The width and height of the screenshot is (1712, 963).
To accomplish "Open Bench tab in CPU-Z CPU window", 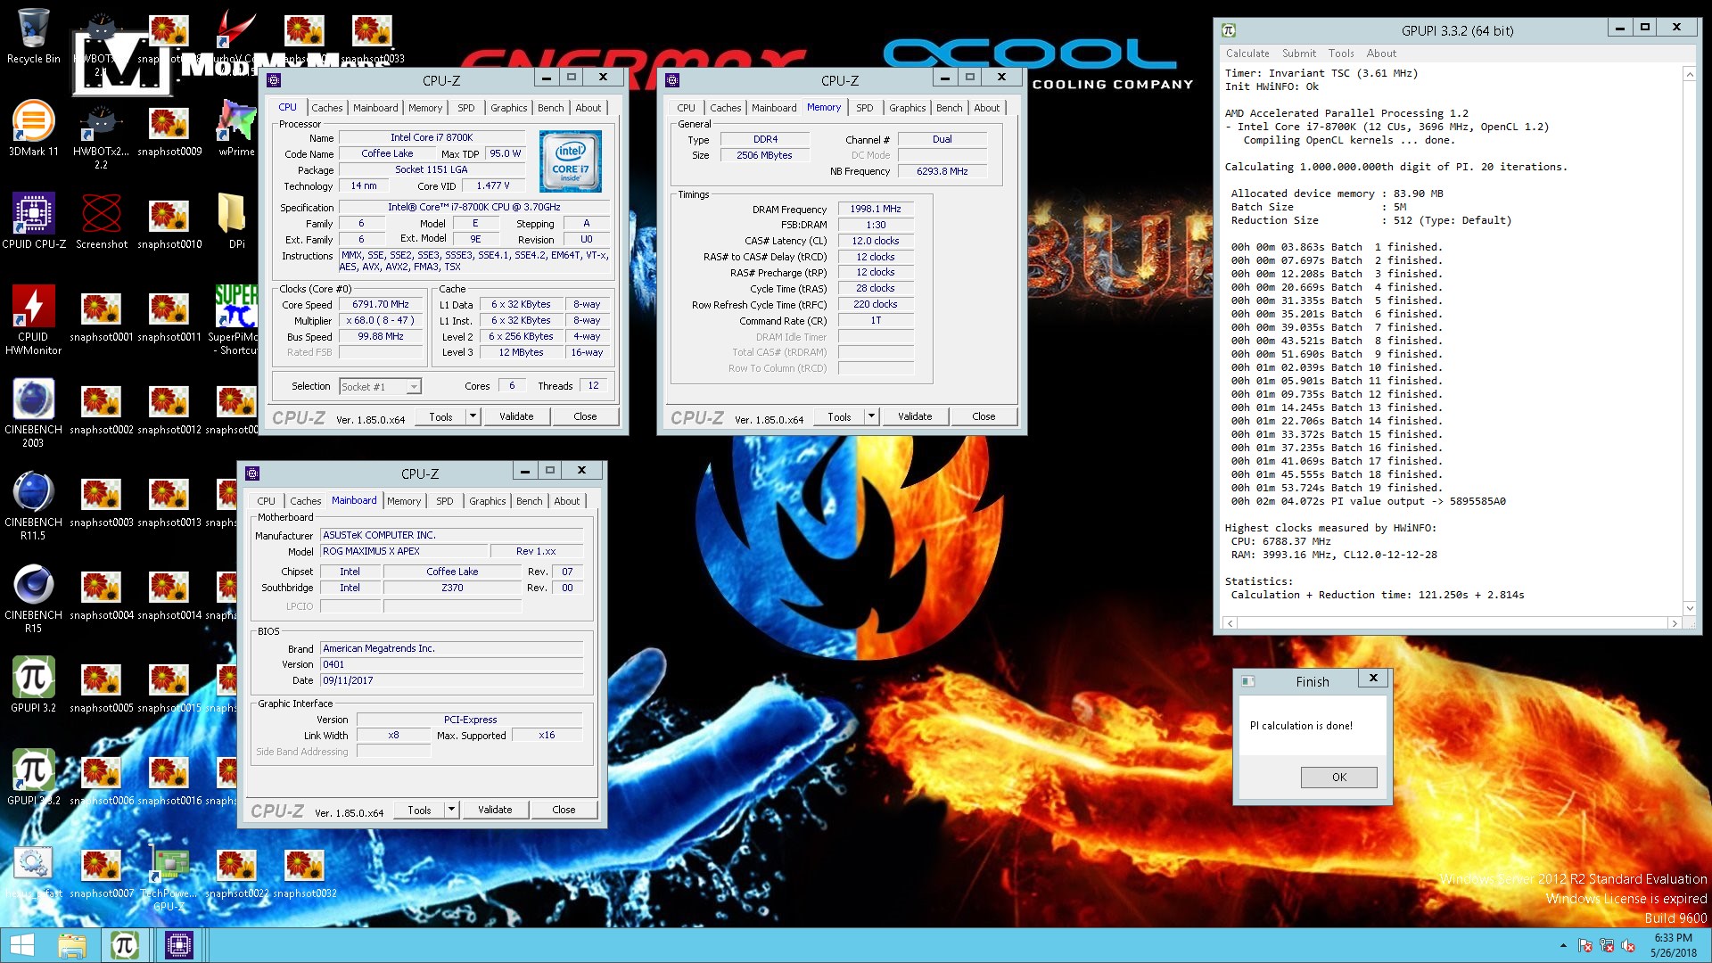I will (550, 108).
